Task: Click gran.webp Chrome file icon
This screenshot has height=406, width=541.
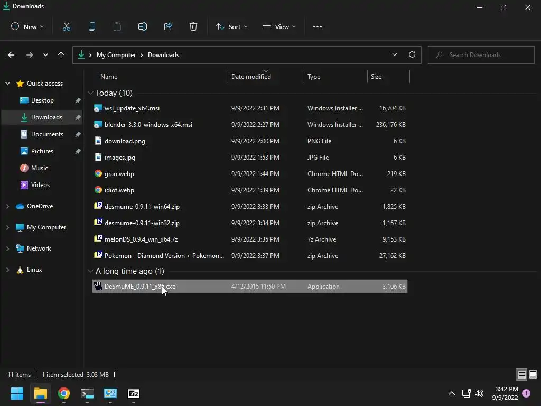Action: pyautogui.click(x=98, y=173)
